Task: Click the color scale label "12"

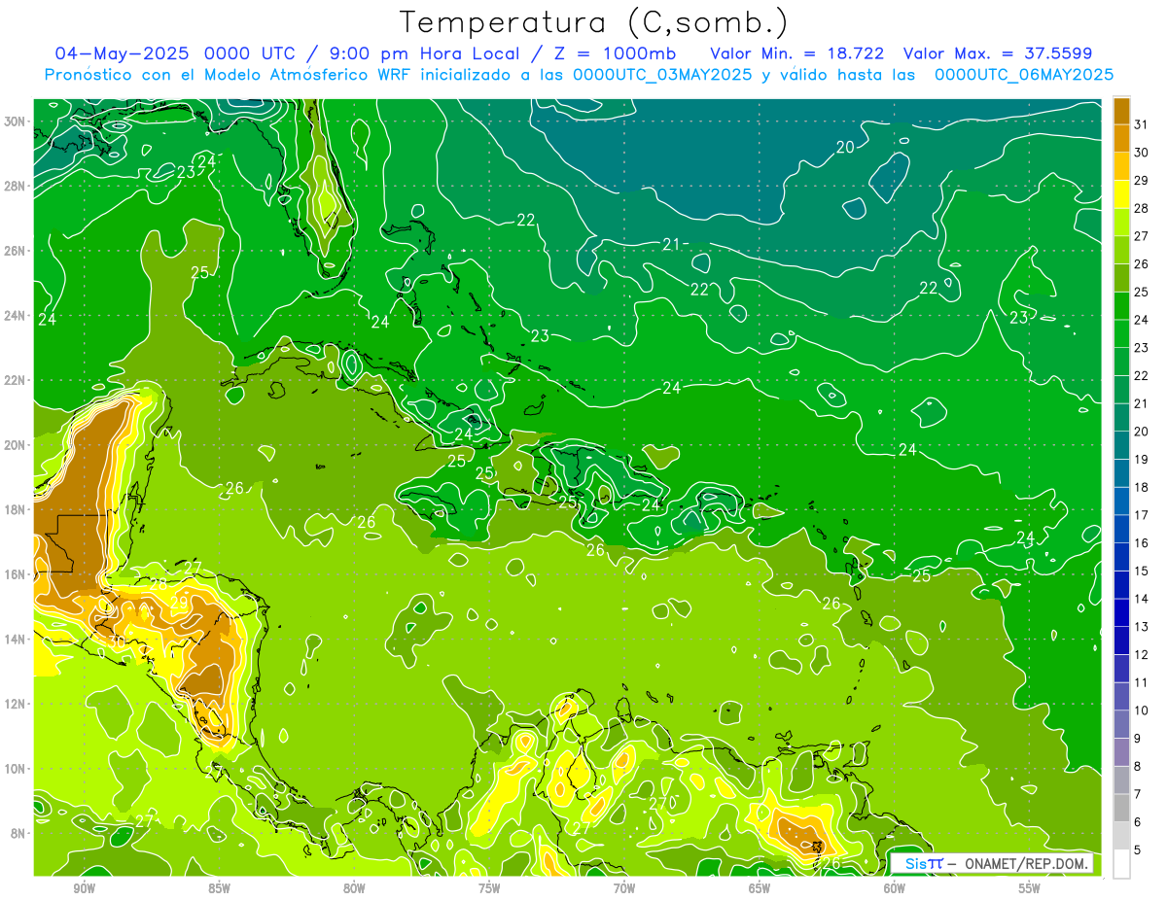Action: coord(1142,654)
